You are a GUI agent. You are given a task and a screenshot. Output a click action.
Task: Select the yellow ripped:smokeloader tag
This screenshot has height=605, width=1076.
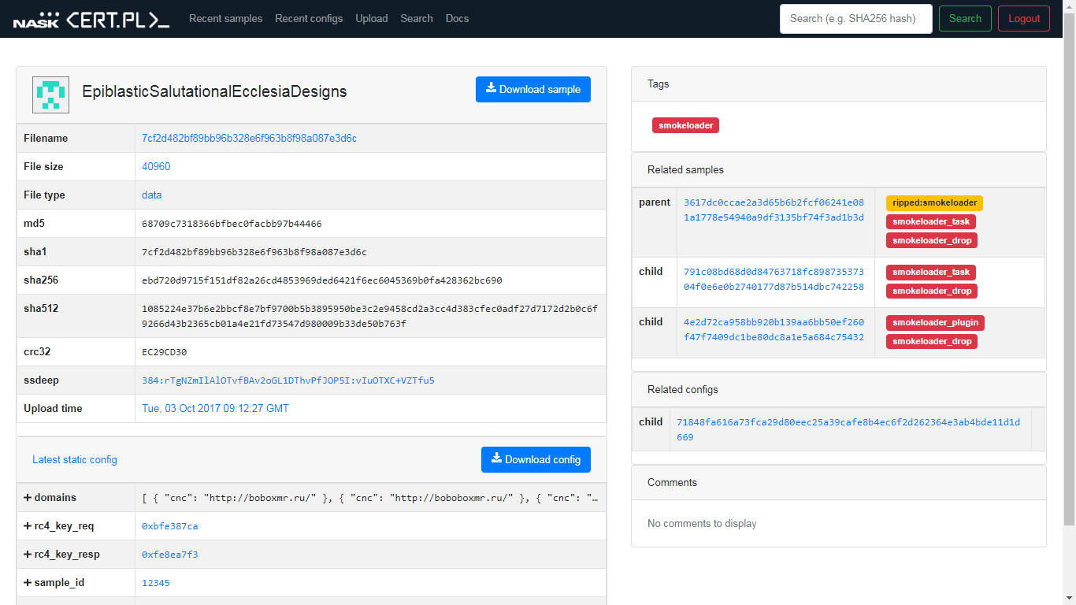[934, 202]
